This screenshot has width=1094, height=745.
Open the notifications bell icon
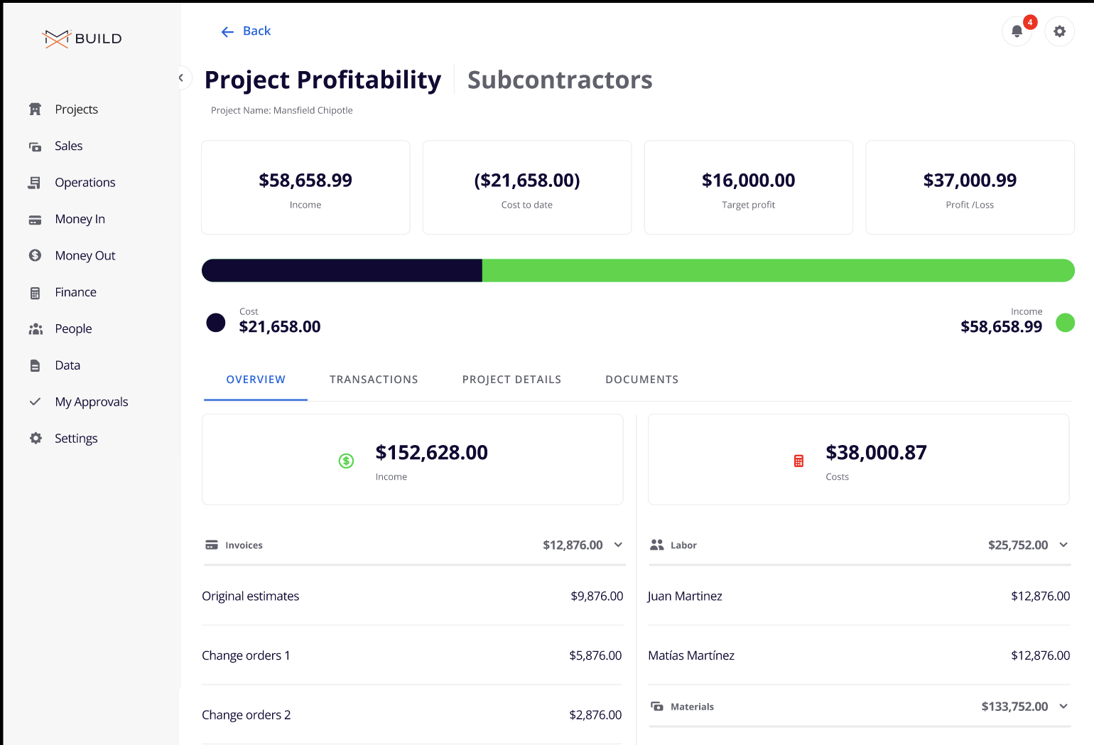pyautogui.click(x=1017, y=31)
